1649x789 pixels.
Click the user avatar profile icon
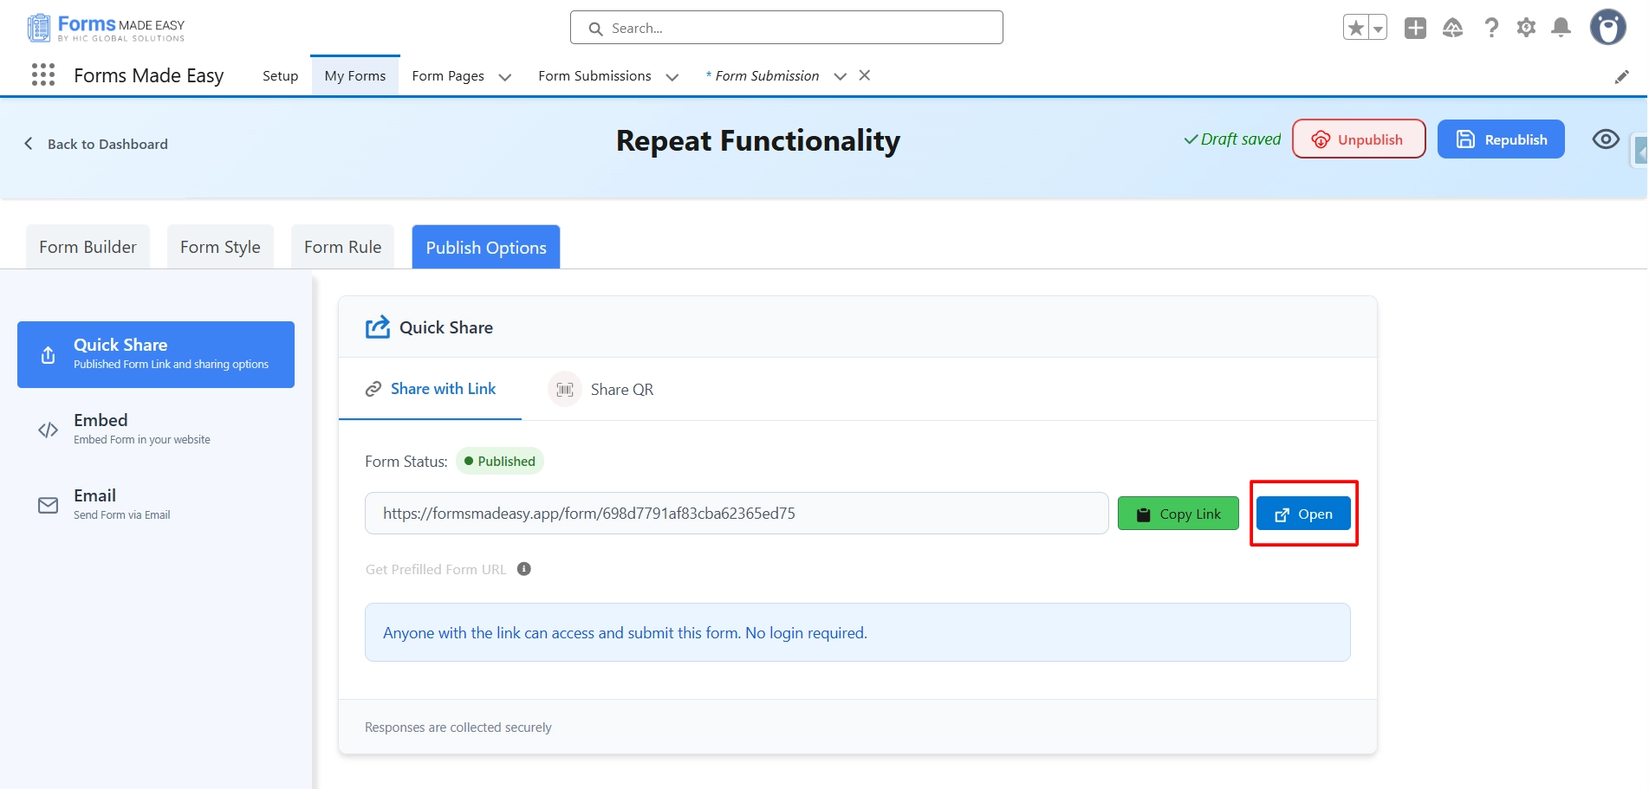1607,28
